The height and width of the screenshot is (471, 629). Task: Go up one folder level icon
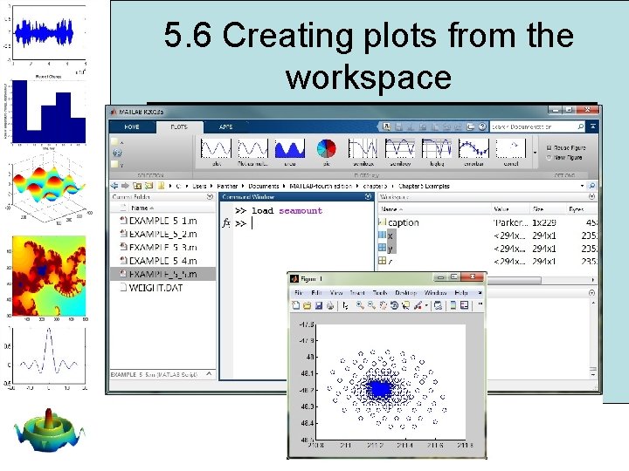pos(137,186)
